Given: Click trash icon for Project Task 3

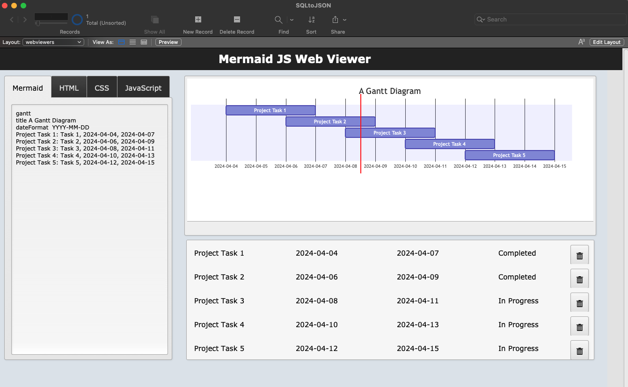Looking at the screenshot, I should click(579, 303).
